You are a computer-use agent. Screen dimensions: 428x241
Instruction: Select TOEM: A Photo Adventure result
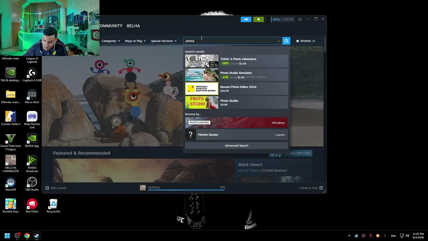(x=236, y=61)
